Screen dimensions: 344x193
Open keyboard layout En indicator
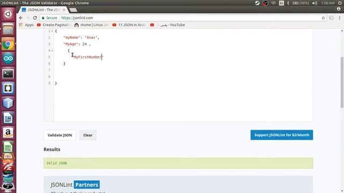[x=281, y=3]
